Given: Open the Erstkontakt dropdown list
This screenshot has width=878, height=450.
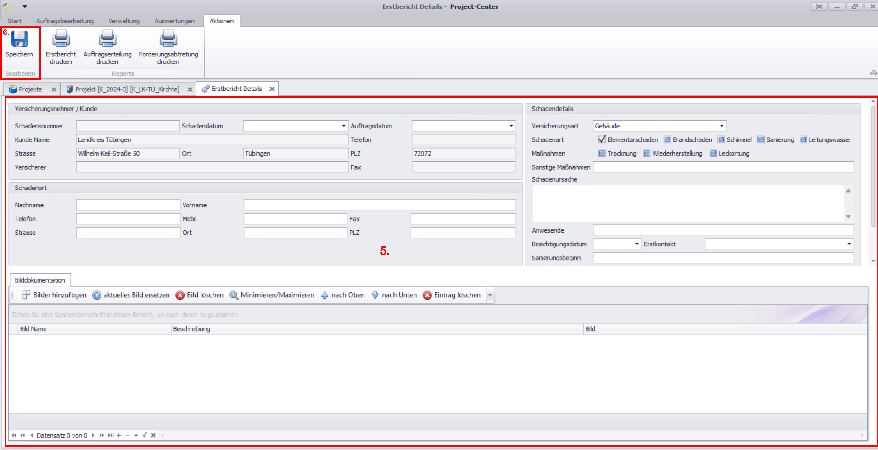Looking at the screenshot, I should [x=849, y=244].
